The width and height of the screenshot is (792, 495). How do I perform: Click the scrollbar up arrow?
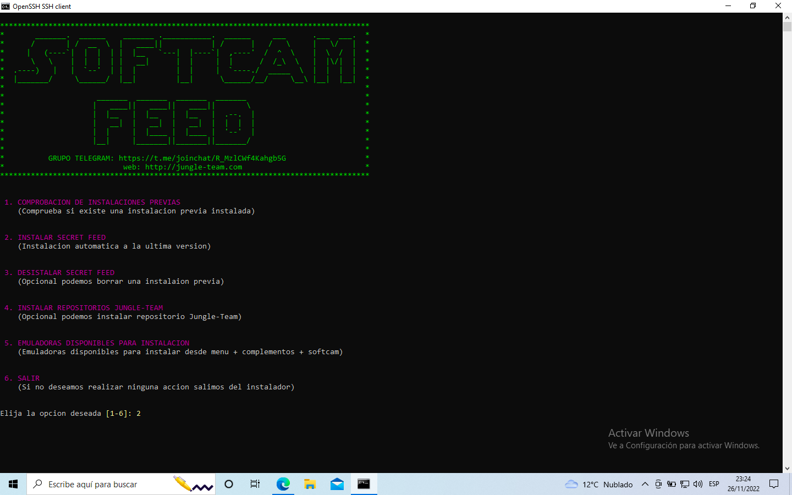point(787,18)
